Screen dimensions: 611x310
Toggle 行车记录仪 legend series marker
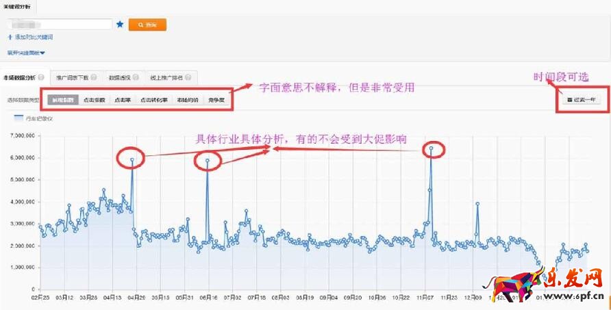pyautogui.click(x=17, y=118)
